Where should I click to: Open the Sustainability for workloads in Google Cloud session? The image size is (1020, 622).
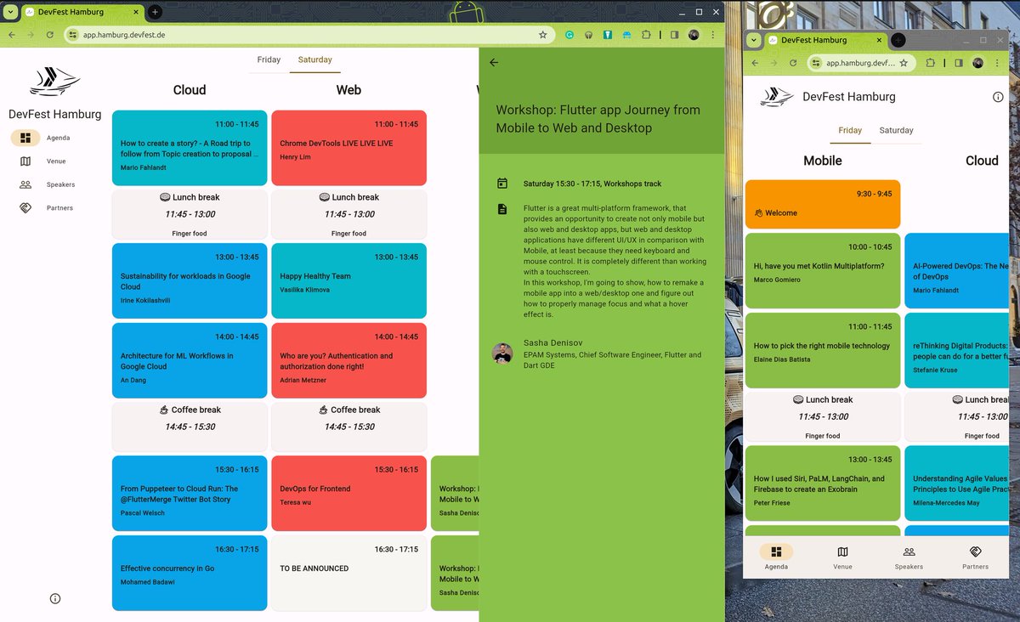pyautogui.click(x=190, y=280)
